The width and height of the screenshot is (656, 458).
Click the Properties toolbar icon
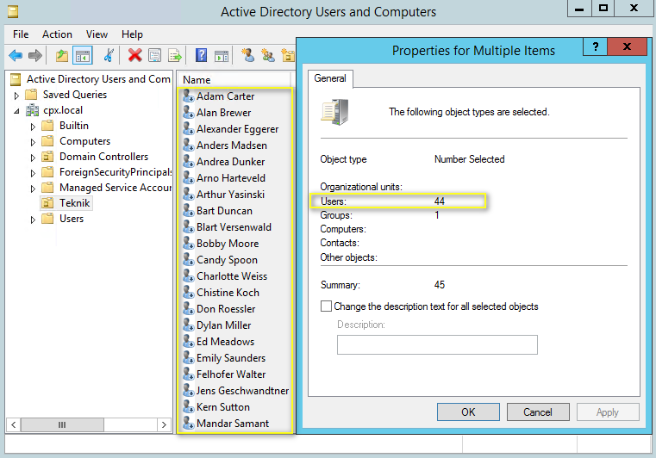tap(155, 55)
